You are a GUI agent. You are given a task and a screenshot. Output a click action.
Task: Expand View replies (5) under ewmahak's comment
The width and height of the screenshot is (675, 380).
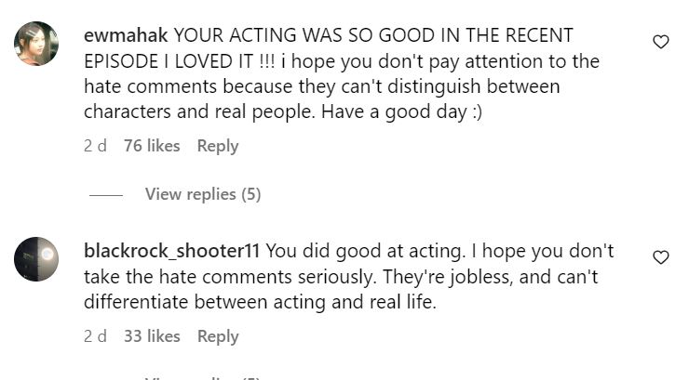[x=203, y=194]
